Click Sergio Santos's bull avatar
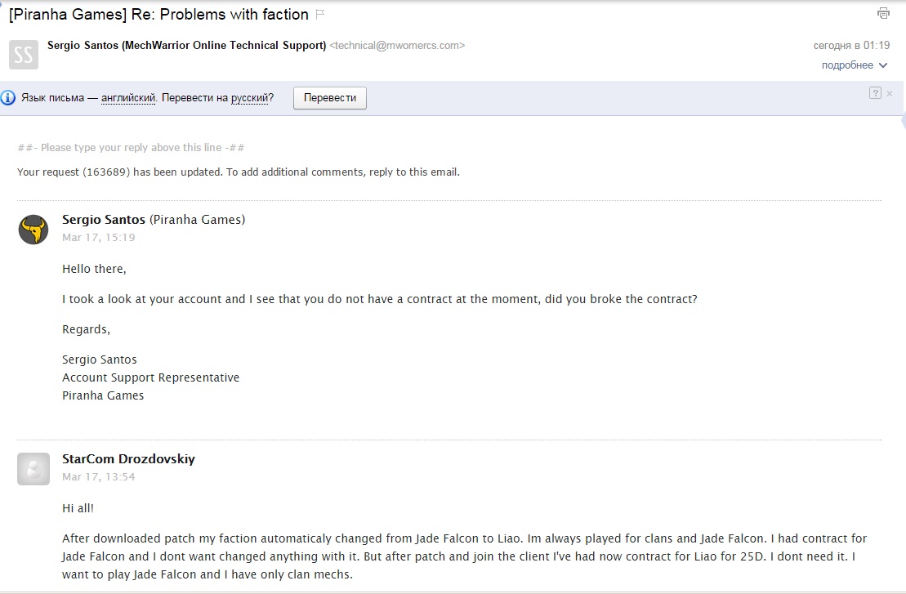 (33, 230)
